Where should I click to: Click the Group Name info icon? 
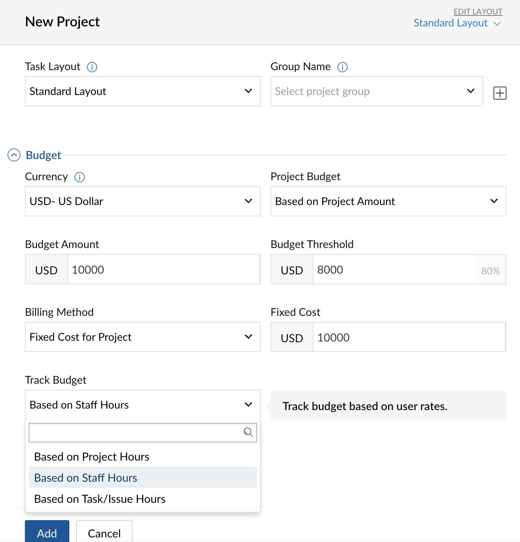coord(342,67)
